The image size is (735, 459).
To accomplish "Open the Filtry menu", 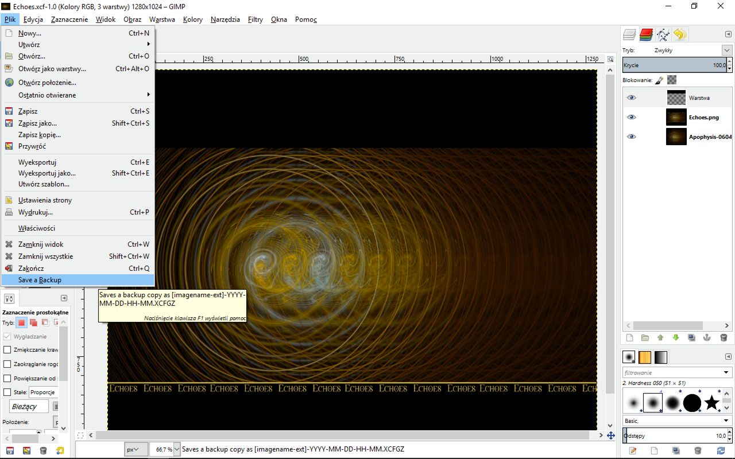I will point(255,20).
